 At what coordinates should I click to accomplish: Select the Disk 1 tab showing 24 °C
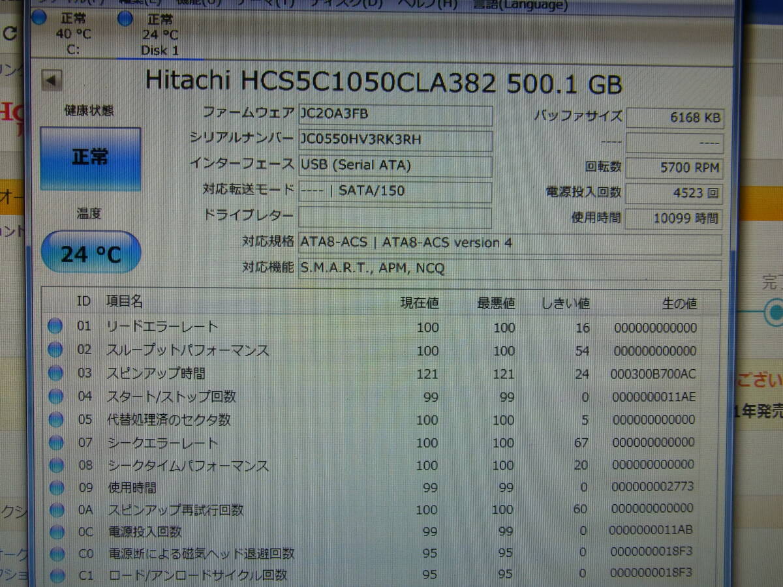[161, 34]
